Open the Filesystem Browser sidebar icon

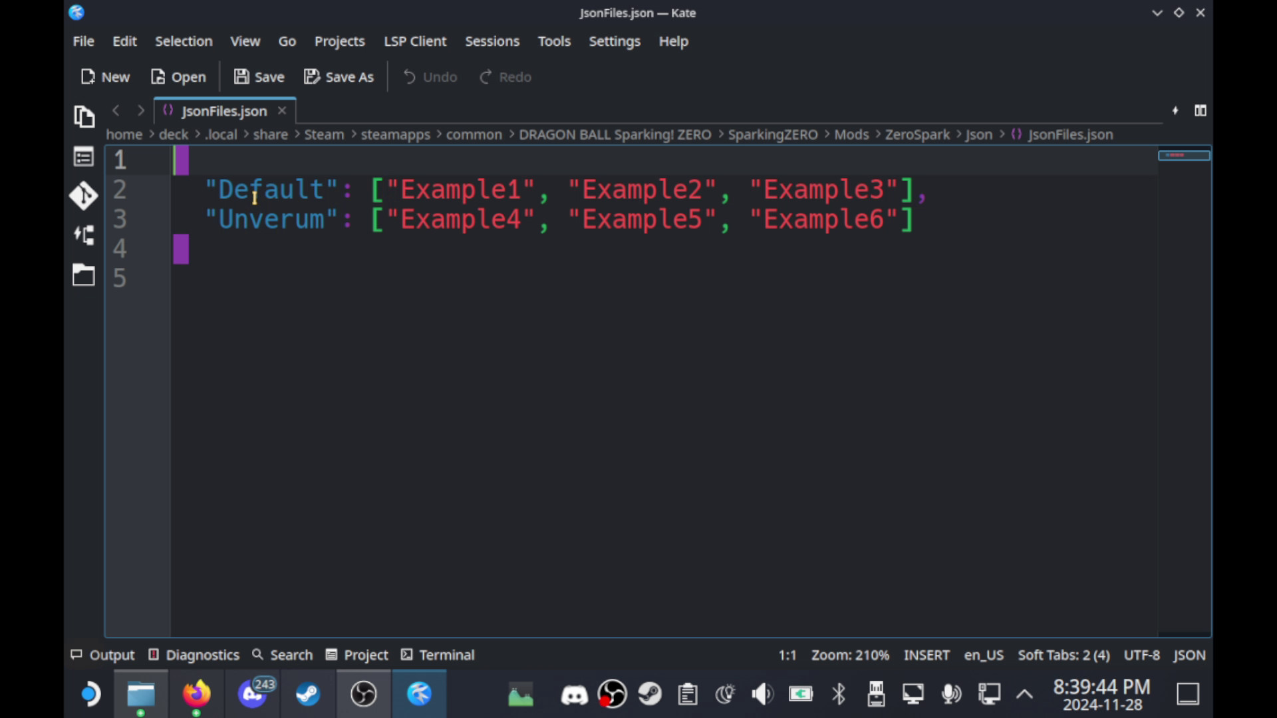84,275
